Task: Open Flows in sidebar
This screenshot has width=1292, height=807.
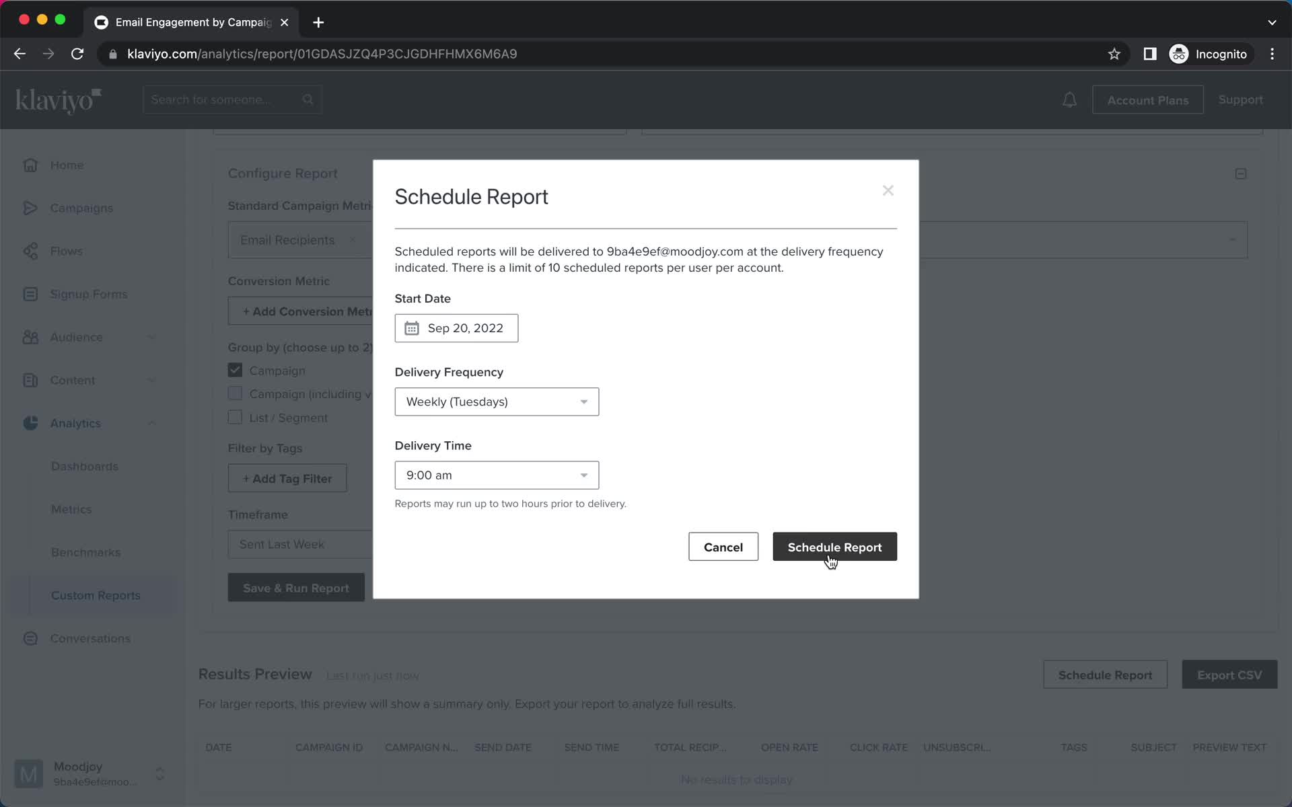Action: tap(66, 251)
